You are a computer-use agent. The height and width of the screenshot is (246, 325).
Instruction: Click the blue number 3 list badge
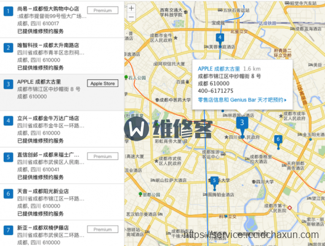click(8, 84)
